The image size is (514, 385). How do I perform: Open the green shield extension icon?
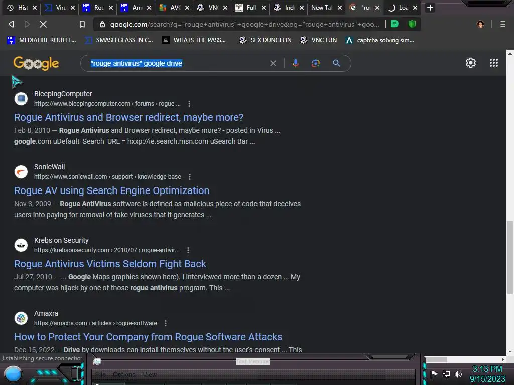pos(412,24)
